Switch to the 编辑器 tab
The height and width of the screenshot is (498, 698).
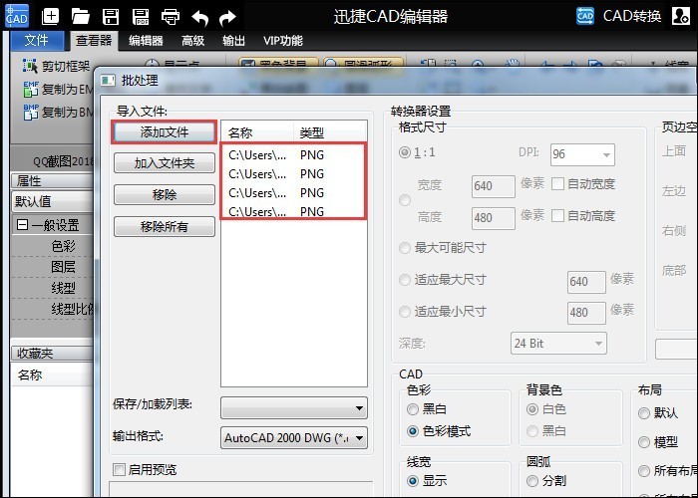[146, 41]
